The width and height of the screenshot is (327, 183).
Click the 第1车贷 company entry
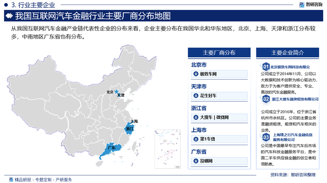coord(219,139)
